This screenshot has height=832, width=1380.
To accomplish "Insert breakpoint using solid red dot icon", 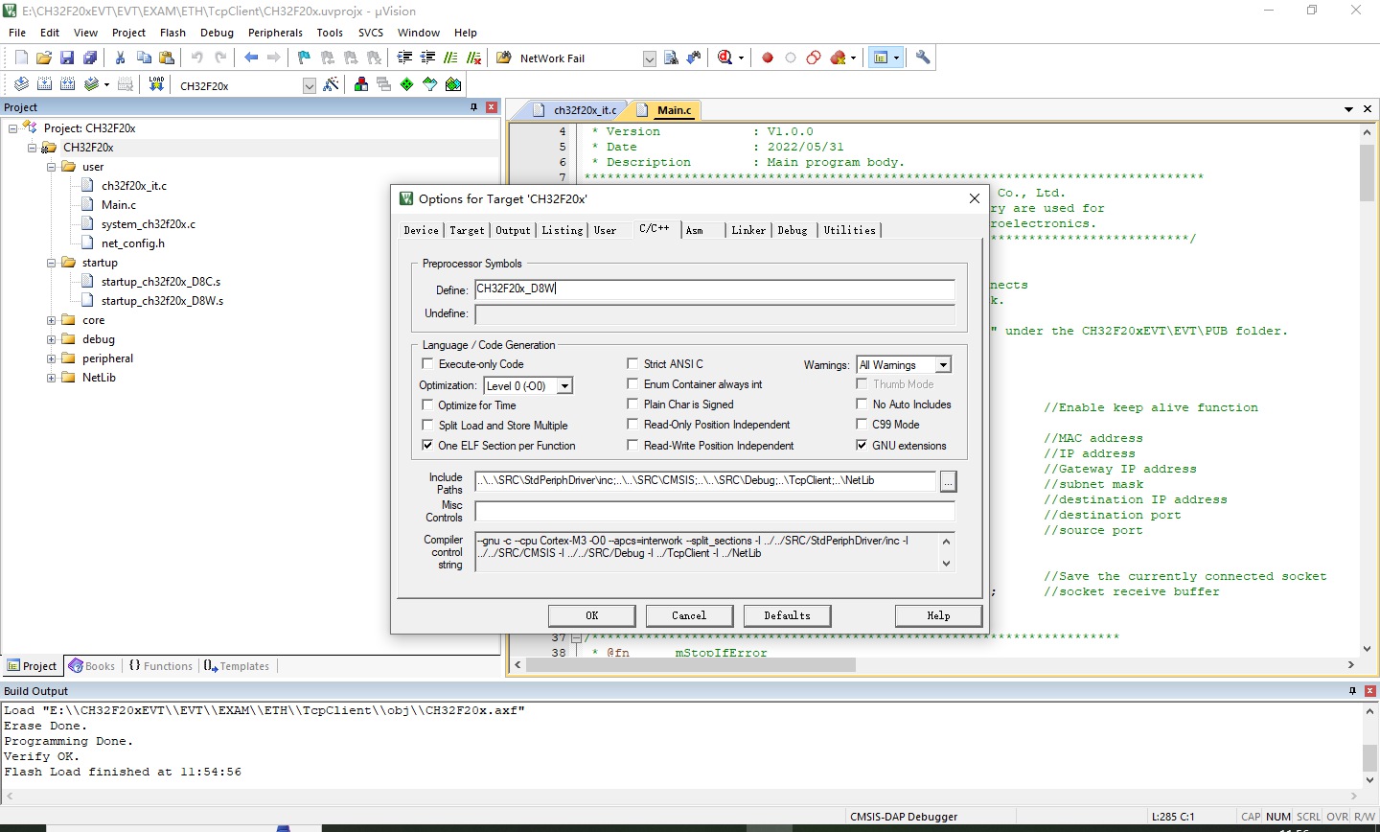I will coord(768,58).
